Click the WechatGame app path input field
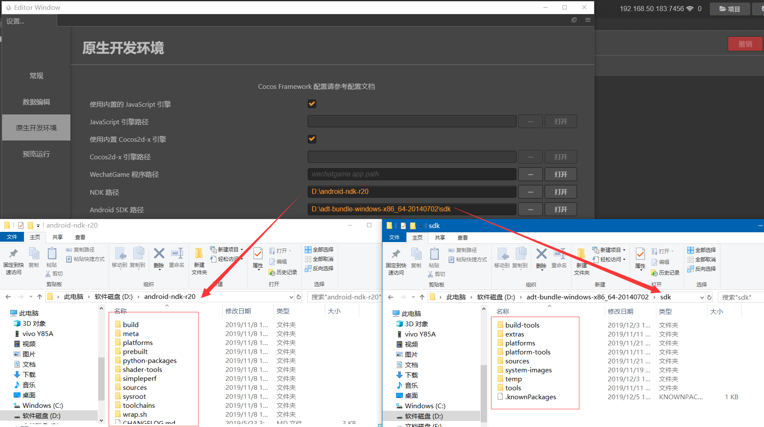 (412, 174)
